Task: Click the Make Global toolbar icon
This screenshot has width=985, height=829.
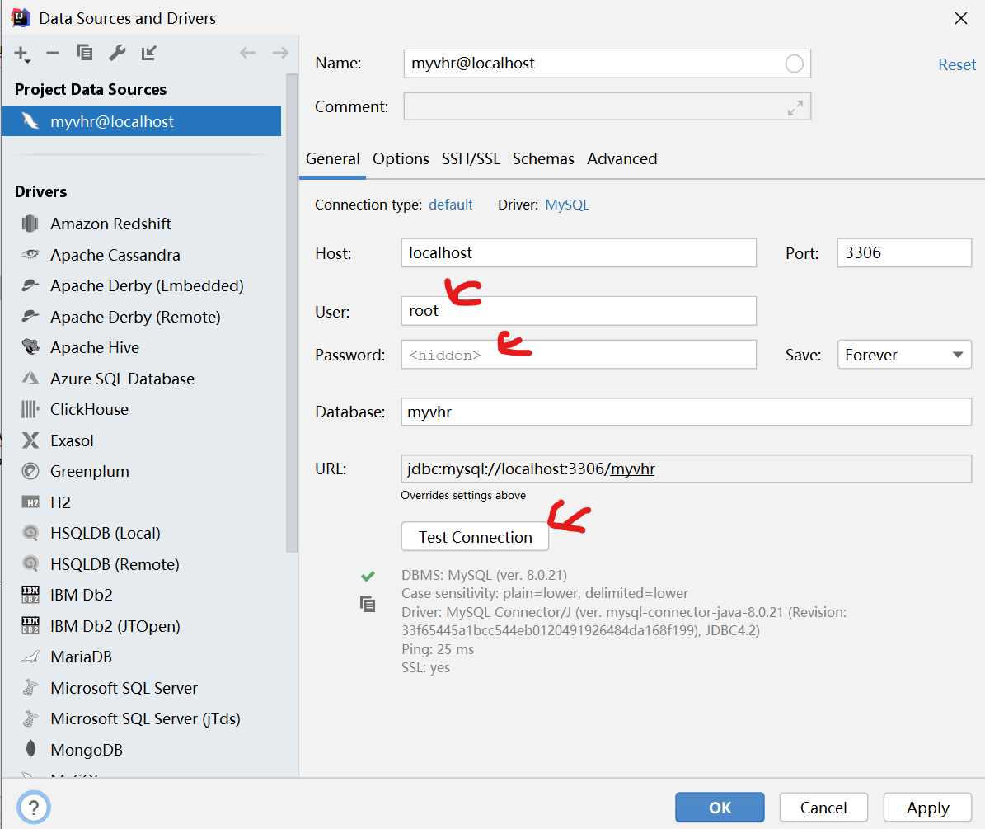Action: [149, 53]
